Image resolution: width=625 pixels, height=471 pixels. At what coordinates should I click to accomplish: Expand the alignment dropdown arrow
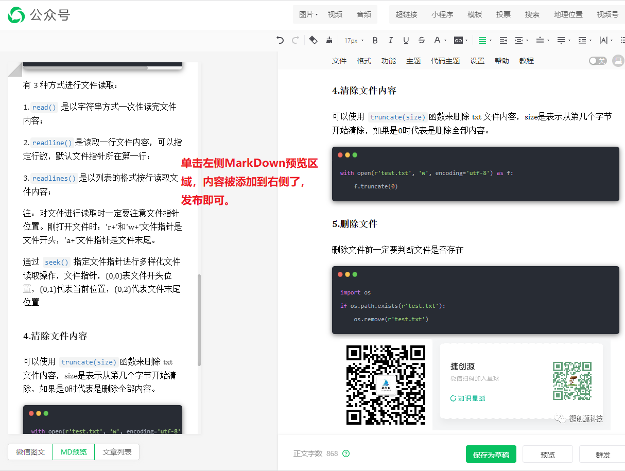pos(490,40)
